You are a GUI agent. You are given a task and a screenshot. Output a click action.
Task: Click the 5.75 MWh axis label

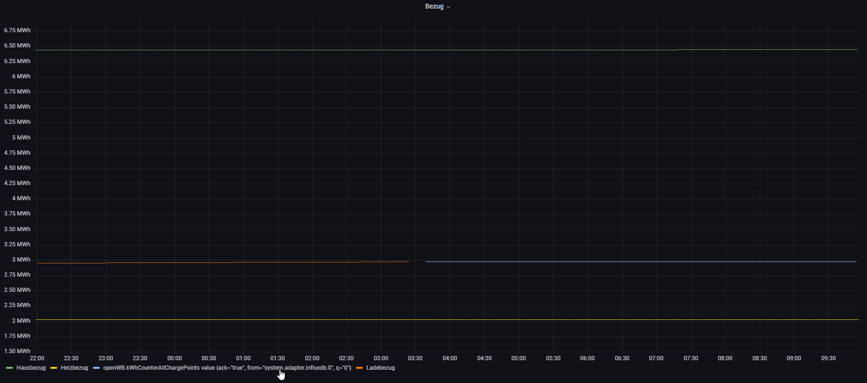17,92
